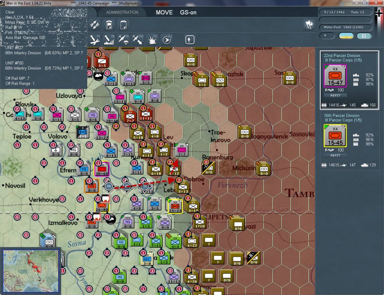Image resolution: width=384 pixels, height=295 pixels.
Task: Select the pink counter labeled 13=27
Action: 102,133
